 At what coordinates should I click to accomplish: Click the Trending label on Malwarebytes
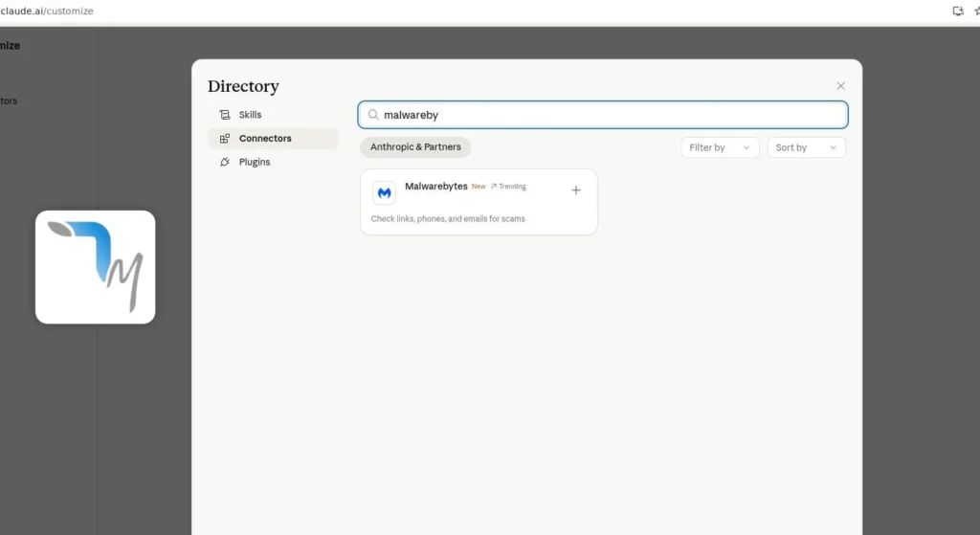[x=508, y=187]
